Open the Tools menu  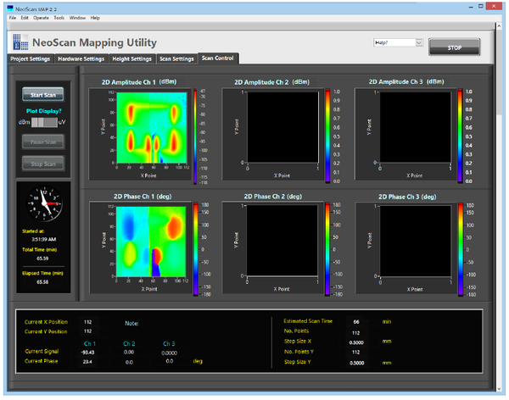59,17
